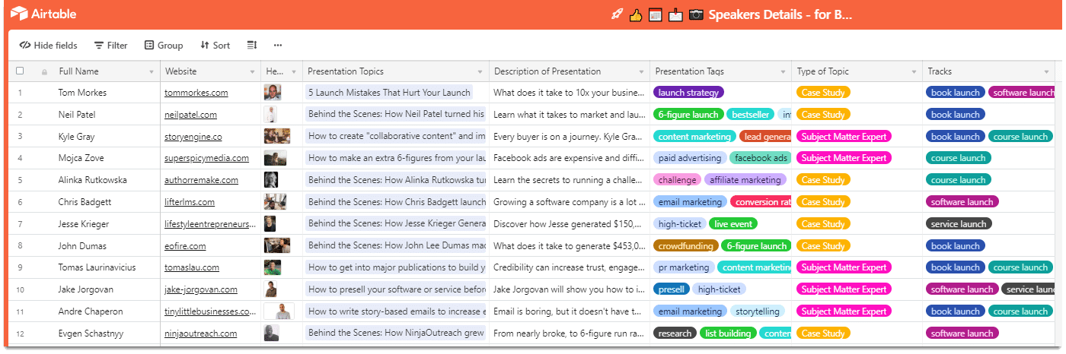
Task: Click the thumbs up emoji in title
Action: click(637, 14)
